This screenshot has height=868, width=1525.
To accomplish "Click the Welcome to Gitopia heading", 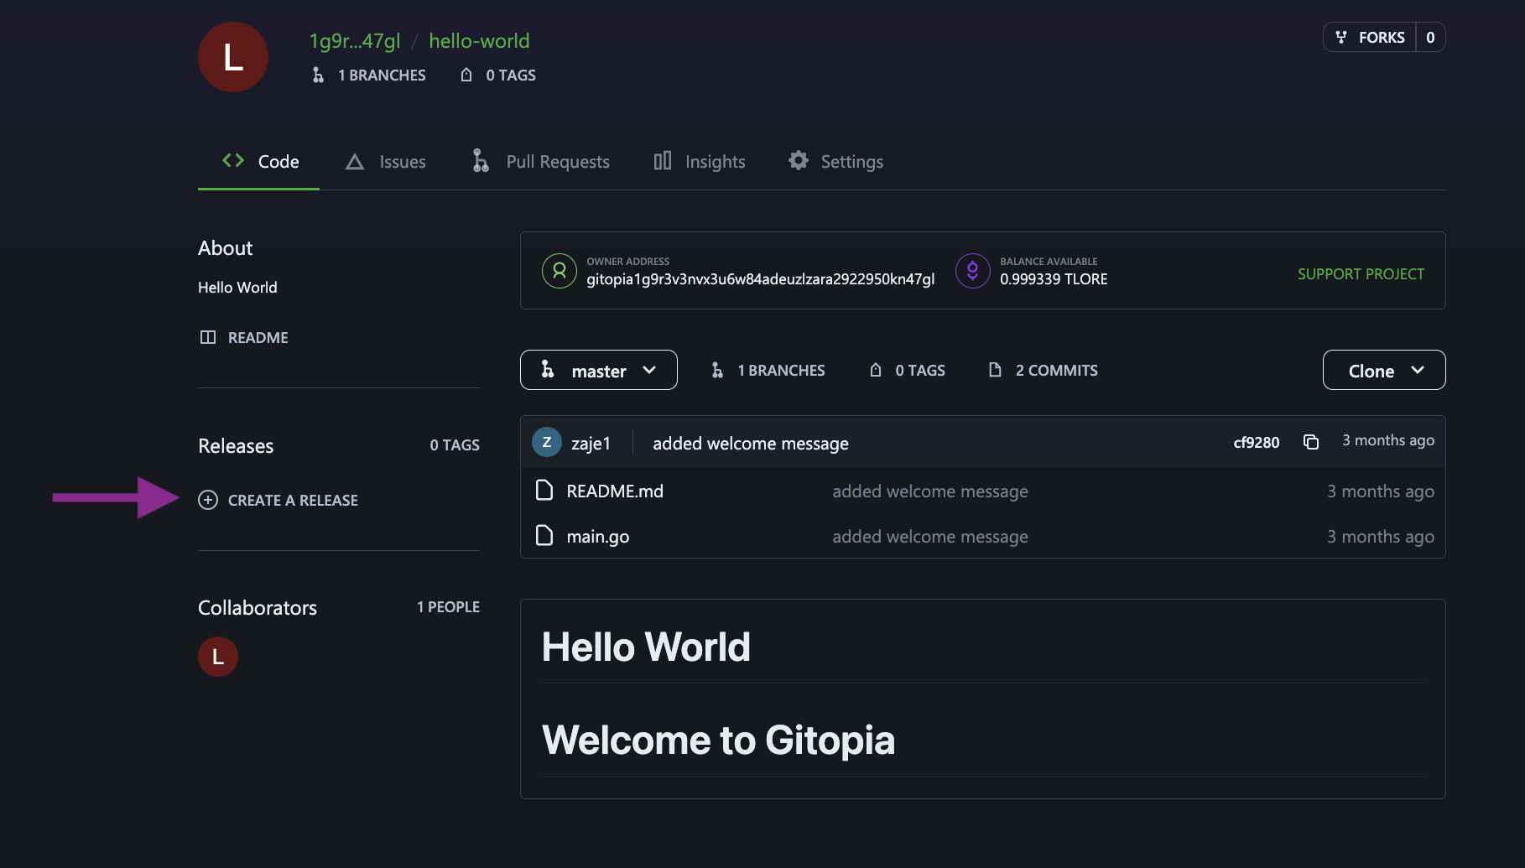I will 719,740.
